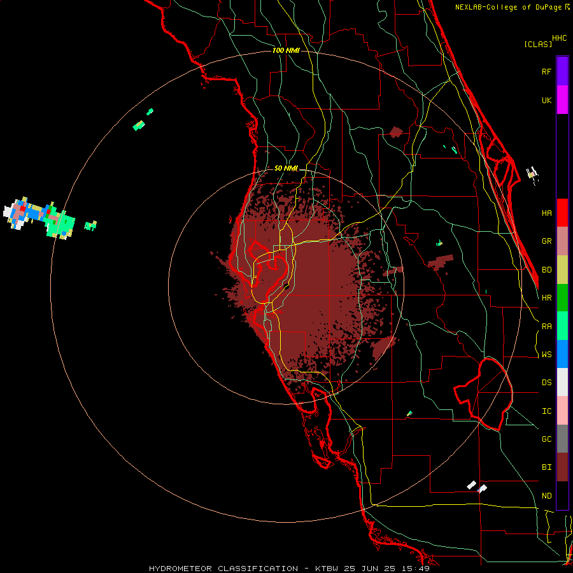Click the light pink IC legend swatch
This screenshot has width=573, height=573.
pyautogui.click(x=562, y=411)
